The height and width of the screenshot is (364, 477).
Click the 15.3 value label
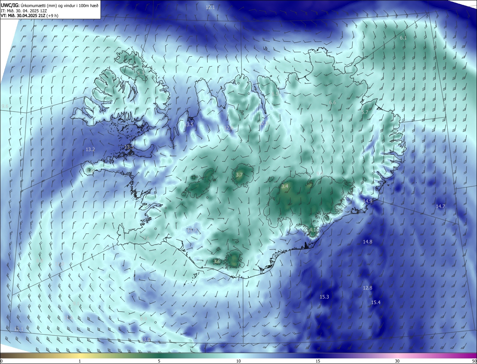click(x=324, y=297)
